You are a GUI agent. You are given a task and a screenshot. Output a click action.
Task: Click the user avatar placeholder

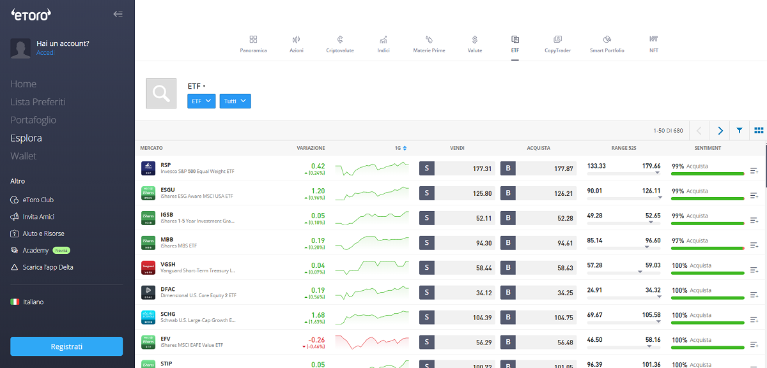coord(20,48)
